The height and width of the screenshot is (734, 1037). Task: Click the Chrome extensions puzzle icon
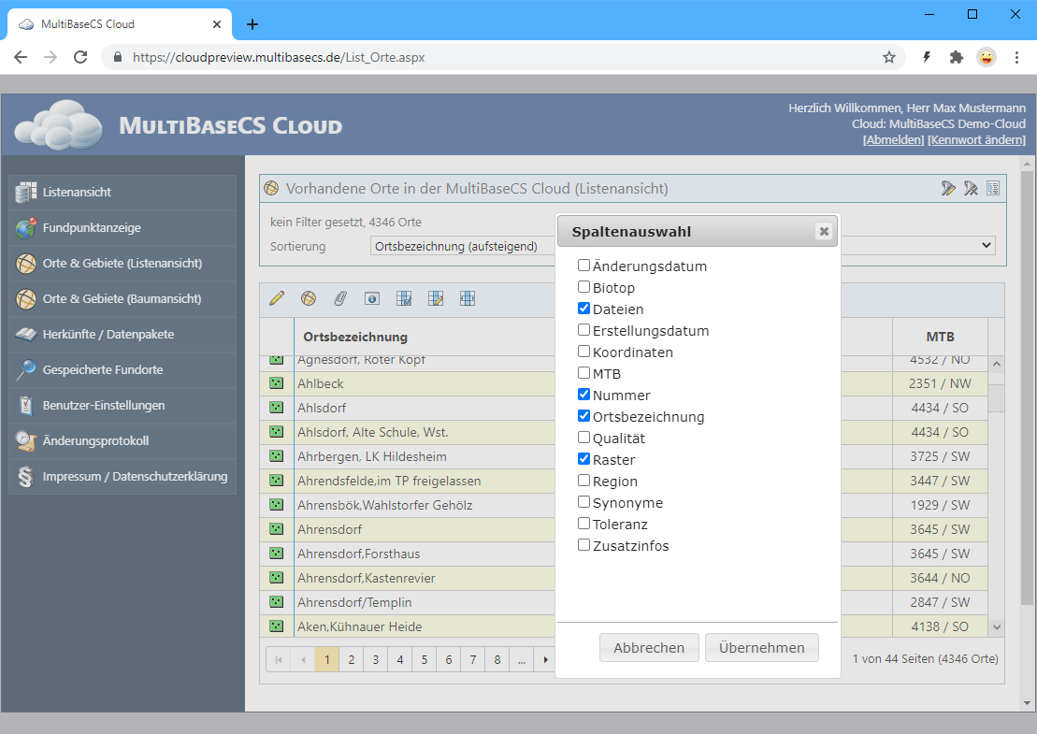tap(956, 57)
